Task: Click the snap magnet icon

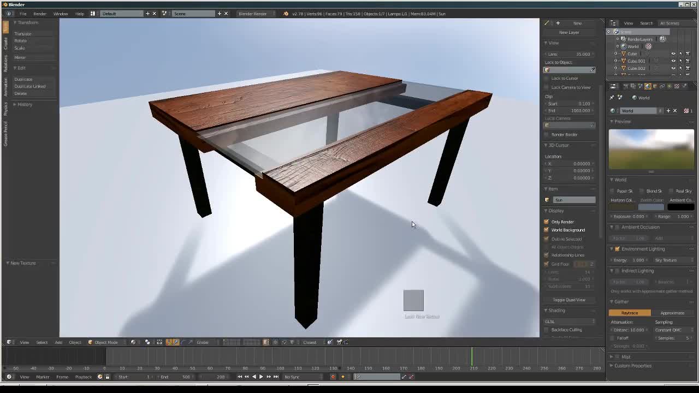Action: (x=284, y=342)
